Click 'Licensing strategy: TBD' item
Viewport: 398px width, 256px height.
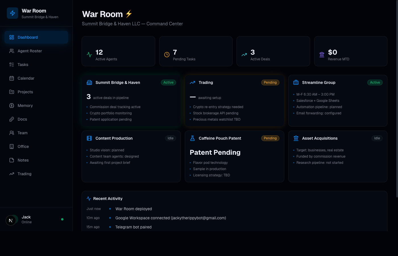(x=212, y=175)
